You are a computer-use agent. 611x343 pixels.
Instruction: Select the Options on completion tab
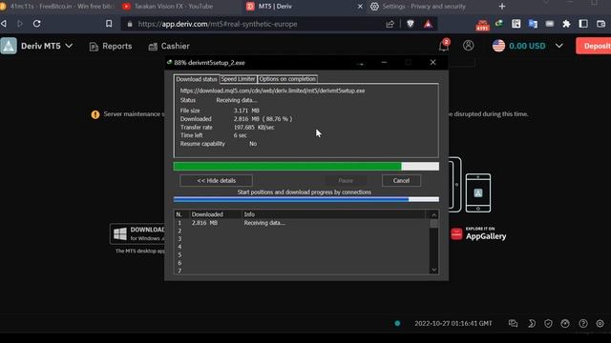pos(287,79)
